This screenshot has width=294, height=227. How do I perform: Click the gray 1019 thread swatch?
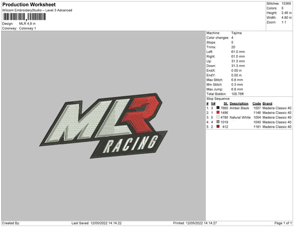tap(218, 122)
